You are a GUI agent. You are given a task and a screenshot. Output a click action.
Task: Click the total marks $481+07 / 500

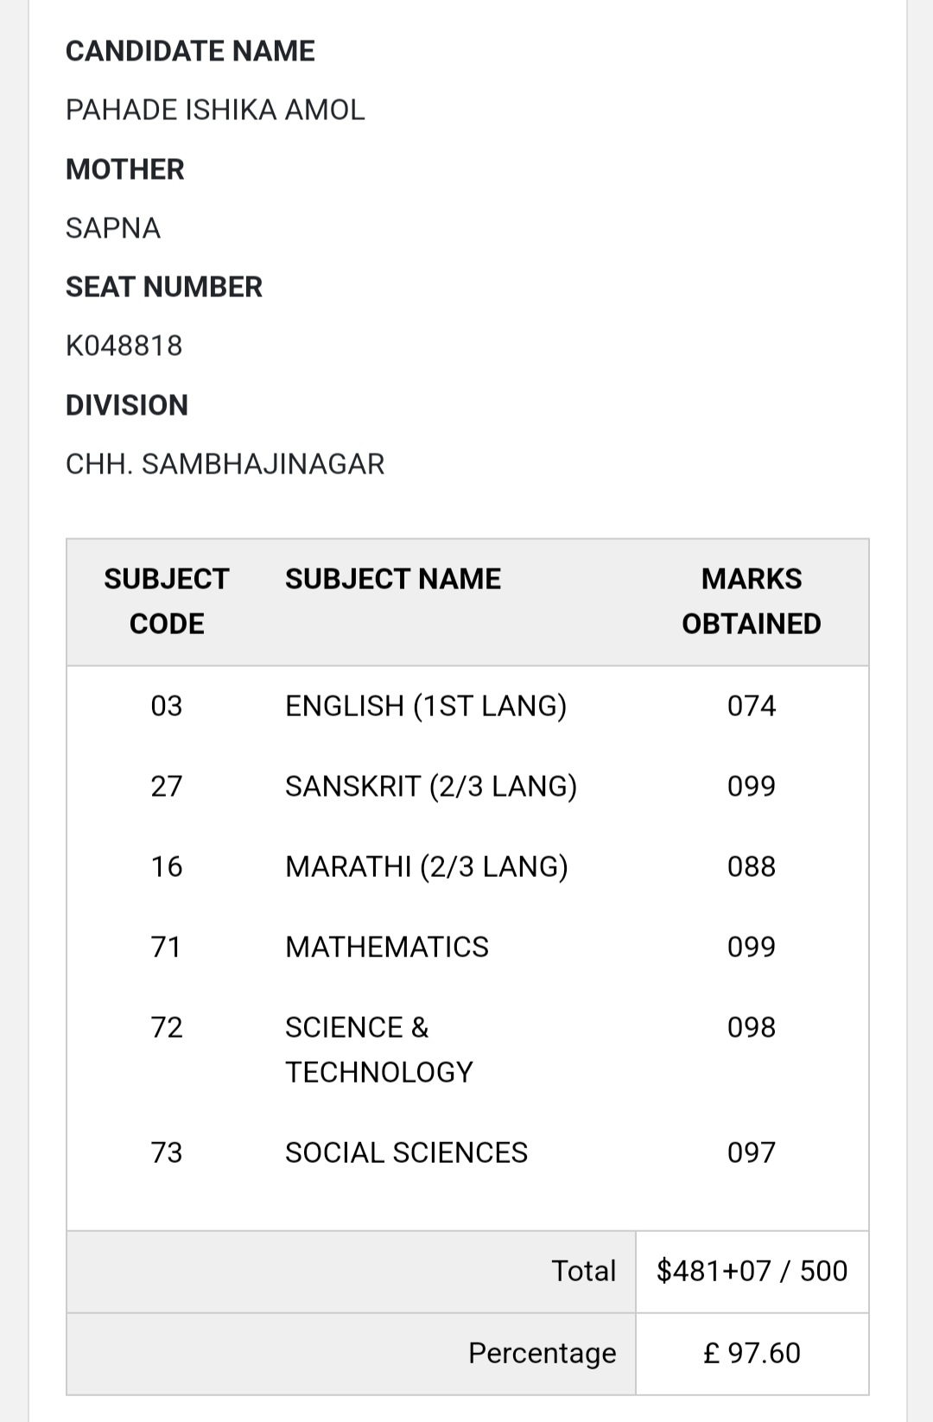point(752,1271)
